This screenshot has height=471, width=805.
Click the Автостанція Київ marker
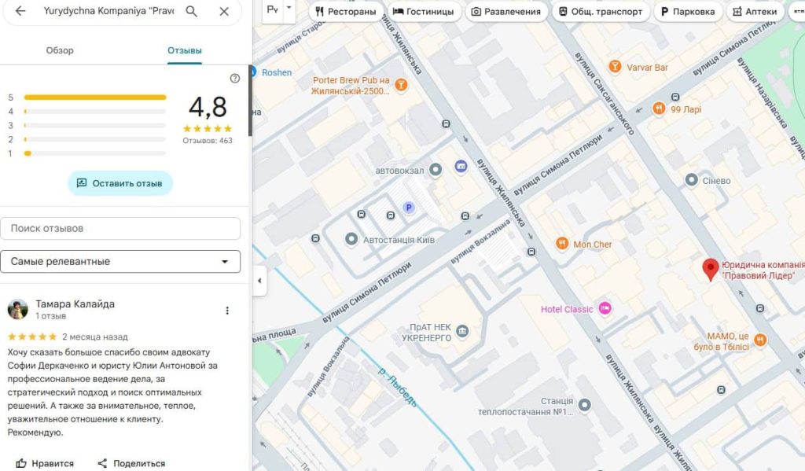pos(351,239)
